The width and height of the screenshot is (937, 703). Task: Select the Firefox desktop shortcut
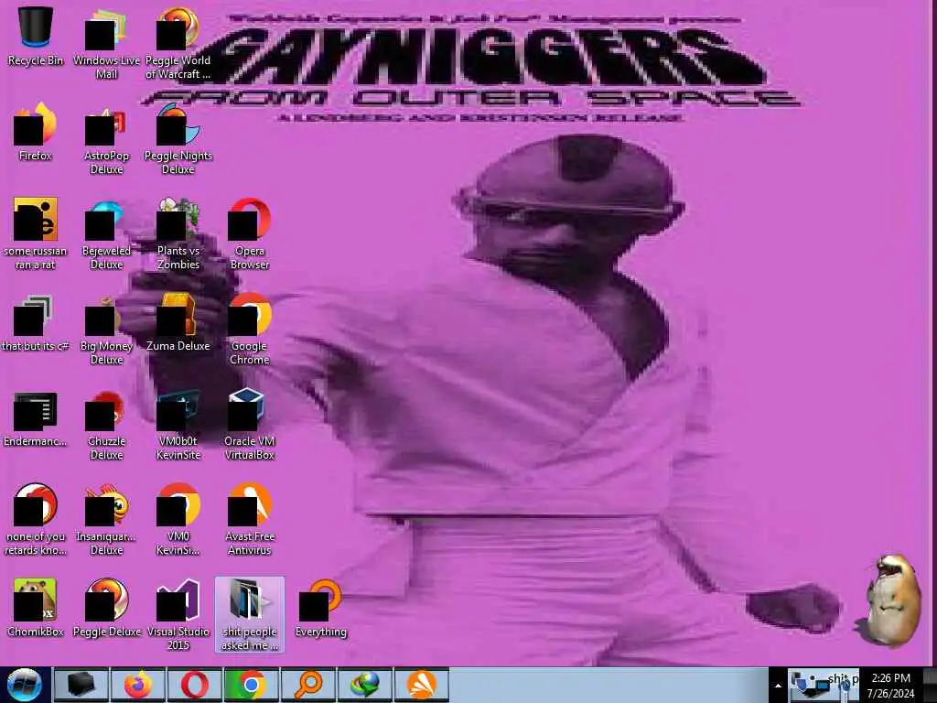pos(36,132)
